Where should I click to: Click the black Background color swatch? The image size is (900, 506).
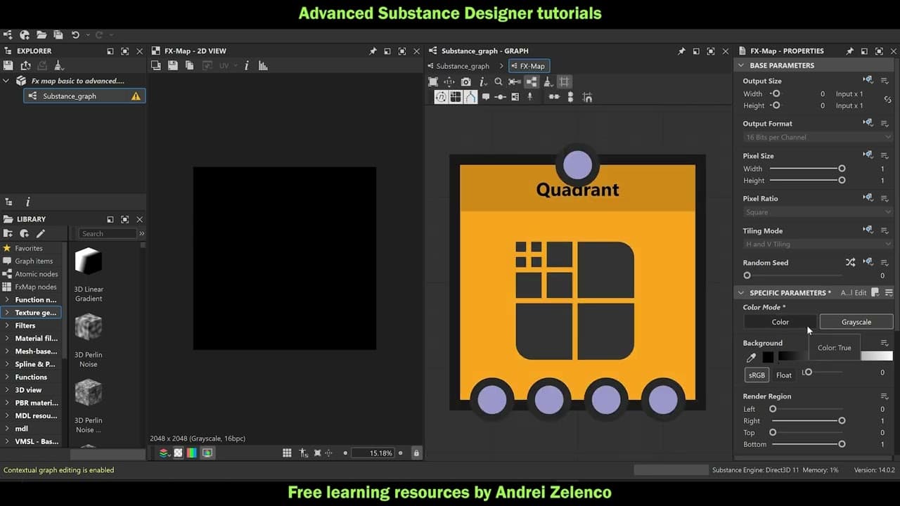[x=768, y=357]
